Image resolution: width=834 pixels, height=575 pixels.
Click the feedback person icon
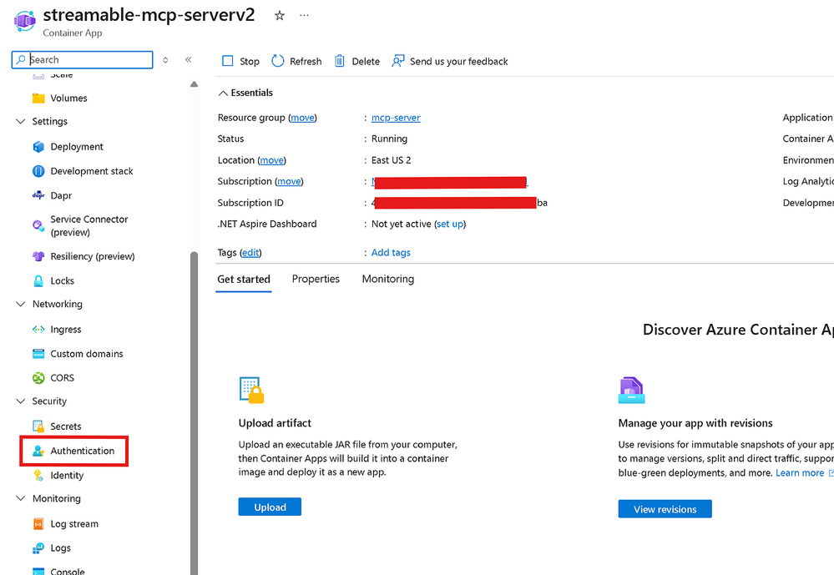[398, 61]
